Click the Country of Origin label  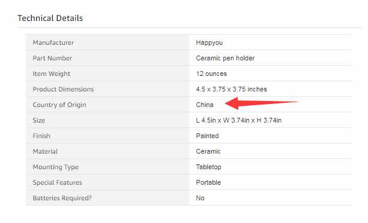[x=59, y=105]
